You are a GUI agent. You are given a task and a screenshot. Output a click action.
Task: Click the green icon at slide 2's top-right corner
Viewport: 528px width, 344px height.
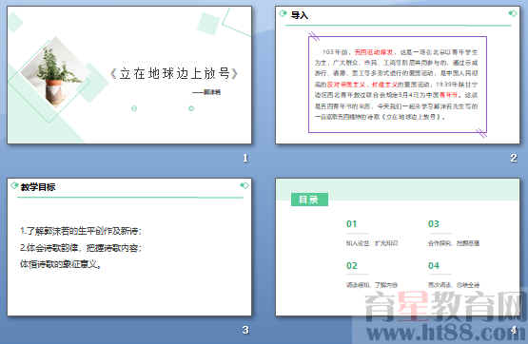(x=513, y=13)
